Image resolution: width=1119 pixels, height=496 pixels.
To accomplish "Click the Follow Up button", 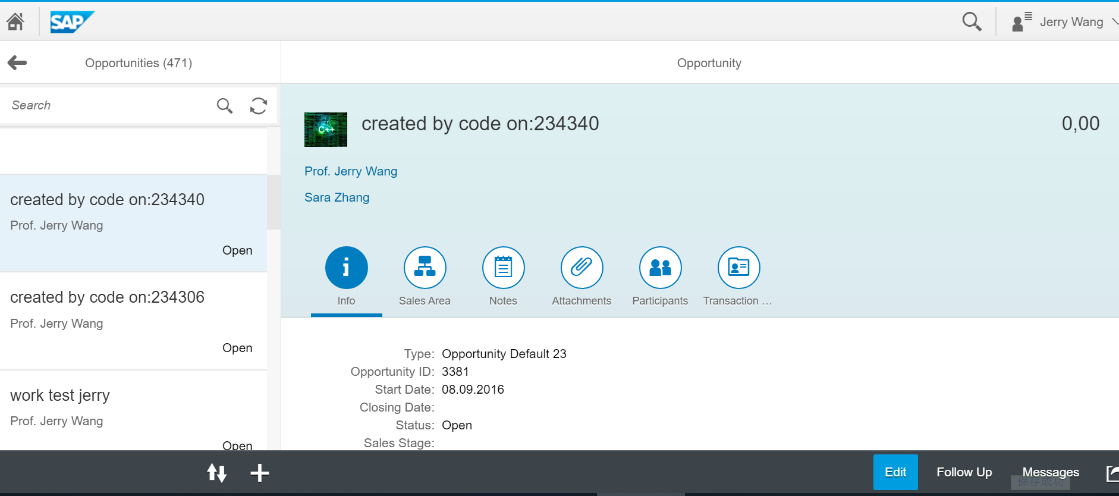I will [x=964, y=472].
